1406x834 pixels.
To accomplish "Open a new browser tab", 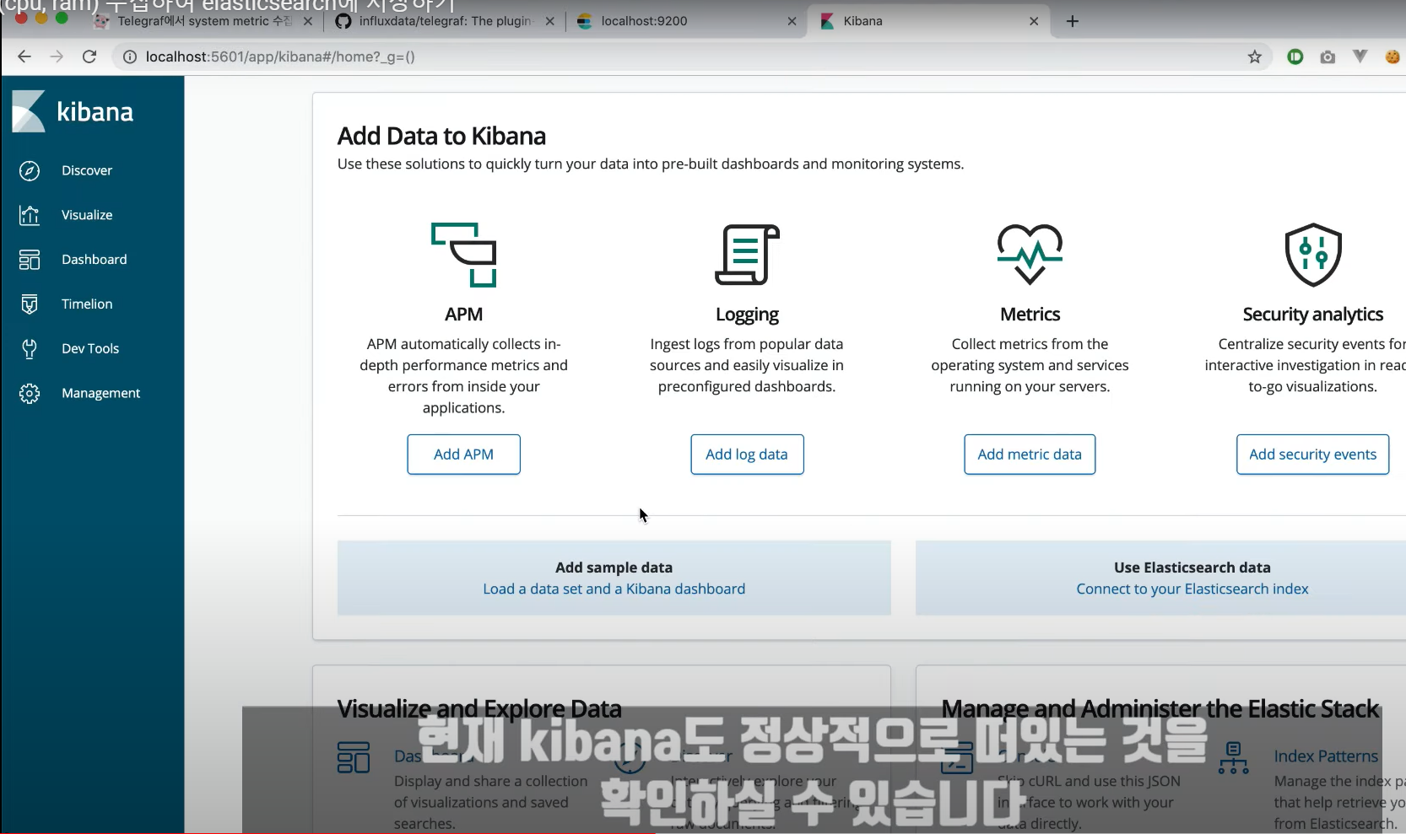I will 1073,21.
